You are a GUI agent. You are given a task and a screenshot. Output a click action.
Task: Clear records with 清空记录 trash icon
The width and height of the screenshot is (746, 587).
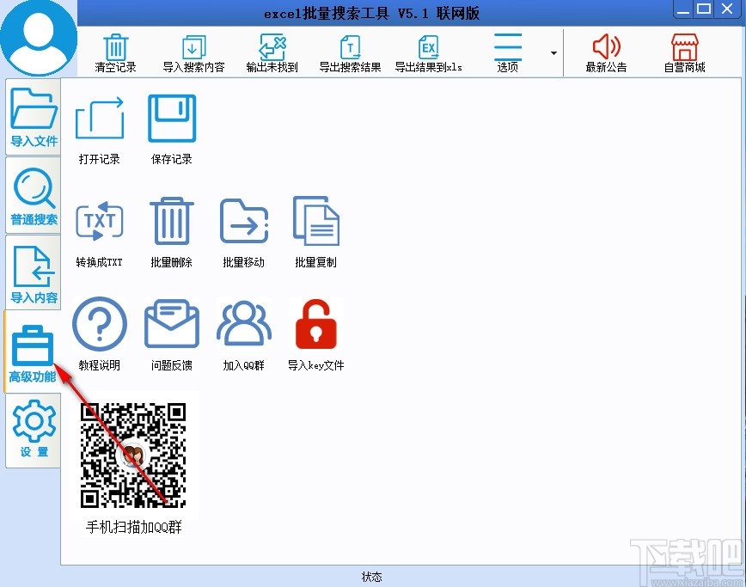tap(116, 52)
